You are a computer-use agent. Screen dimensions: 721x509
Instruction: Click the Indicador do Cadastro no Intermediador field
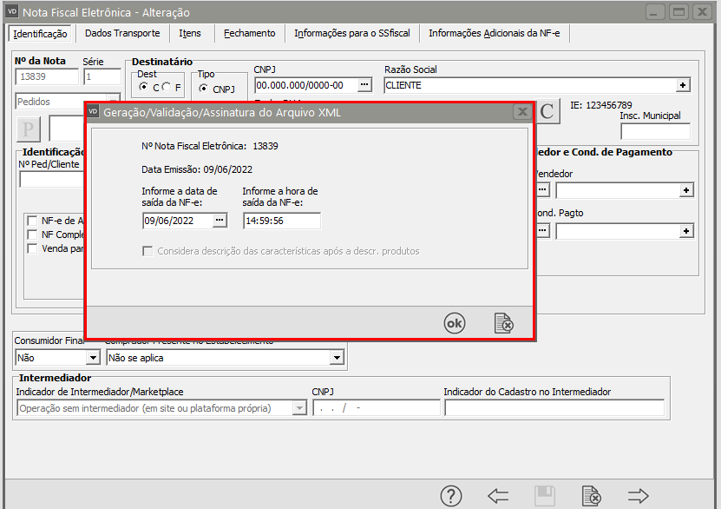point(554,408)
